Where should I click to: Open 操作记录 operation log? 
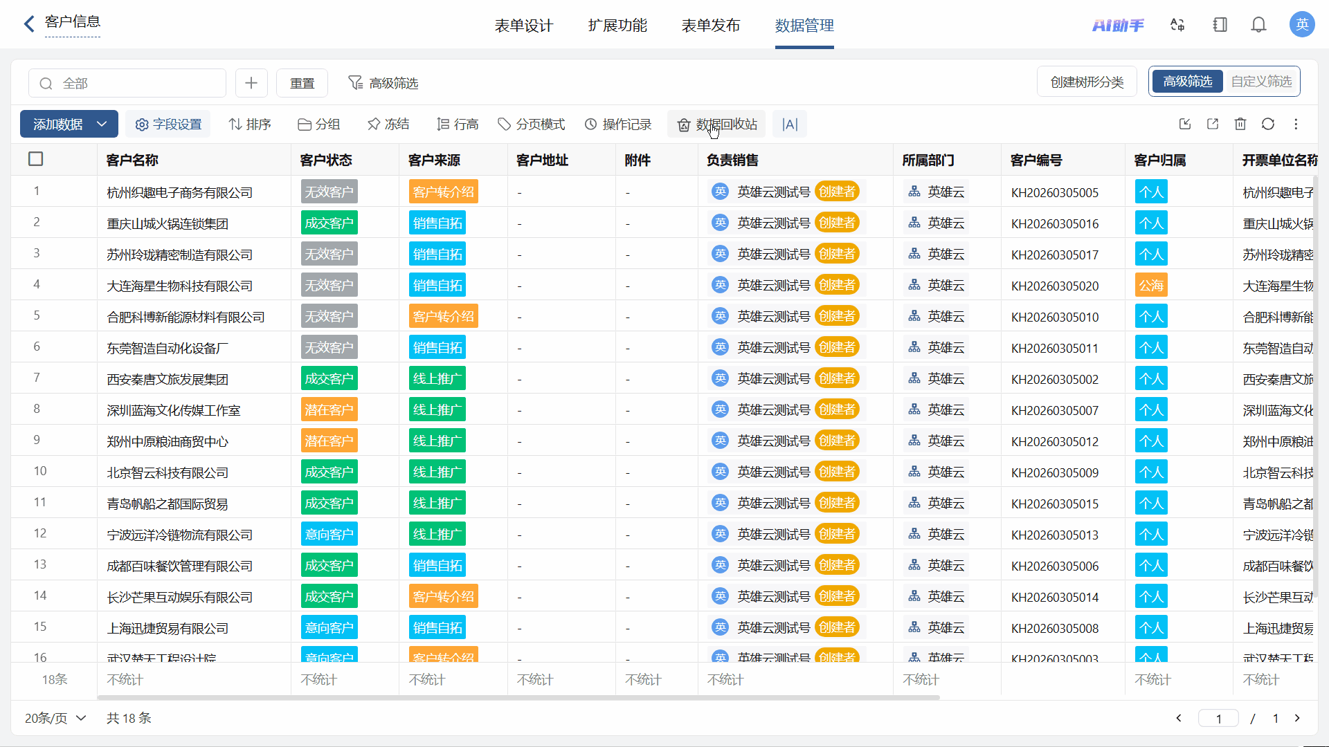pyautogui.click(x=618, y=124)
